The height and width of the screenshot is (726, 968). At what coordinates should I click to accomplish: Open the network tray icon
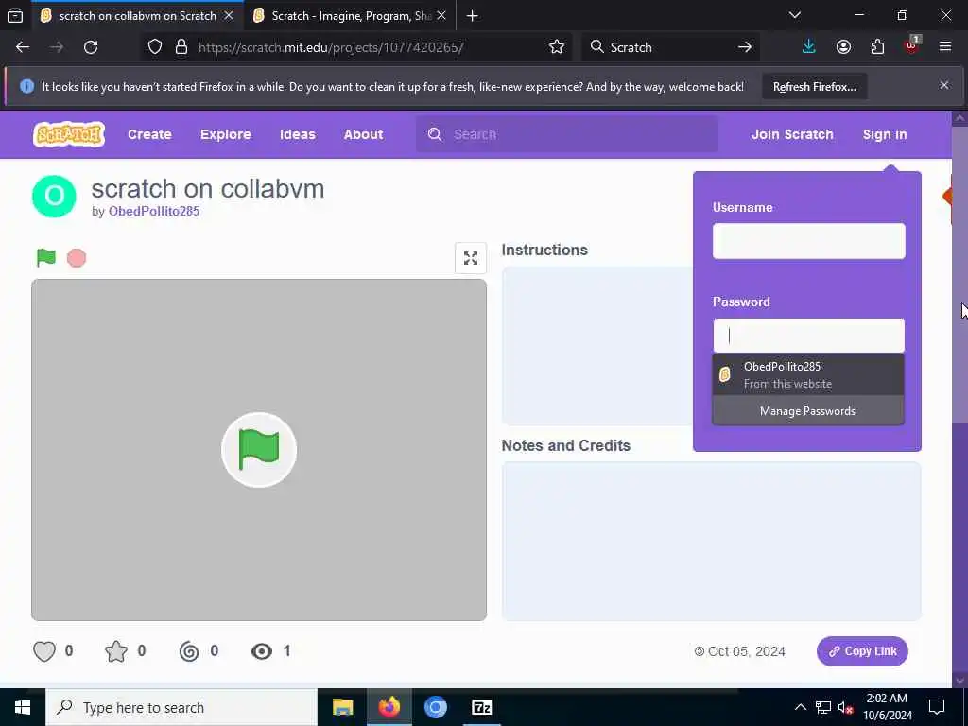(823, 707)
